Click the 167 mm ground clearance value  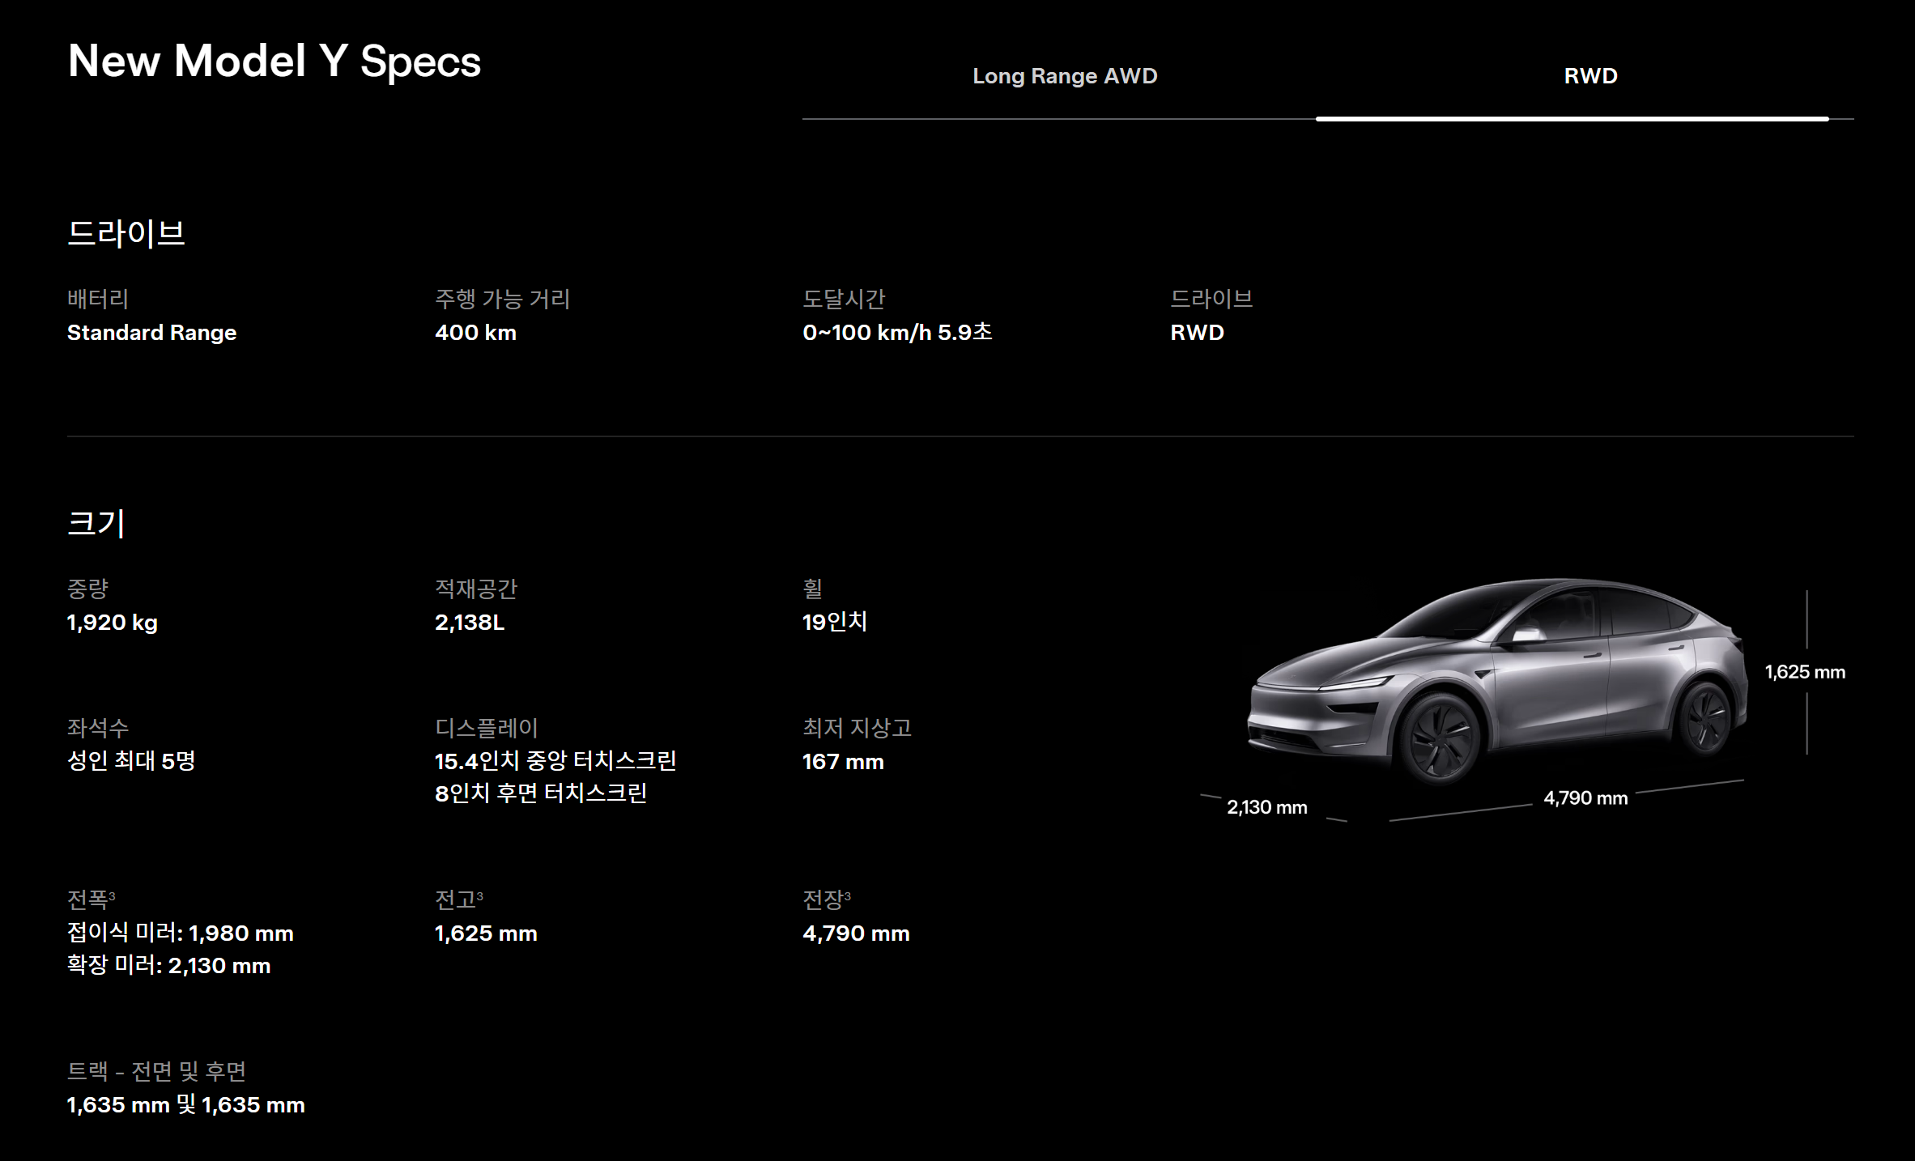click(842, 762)
